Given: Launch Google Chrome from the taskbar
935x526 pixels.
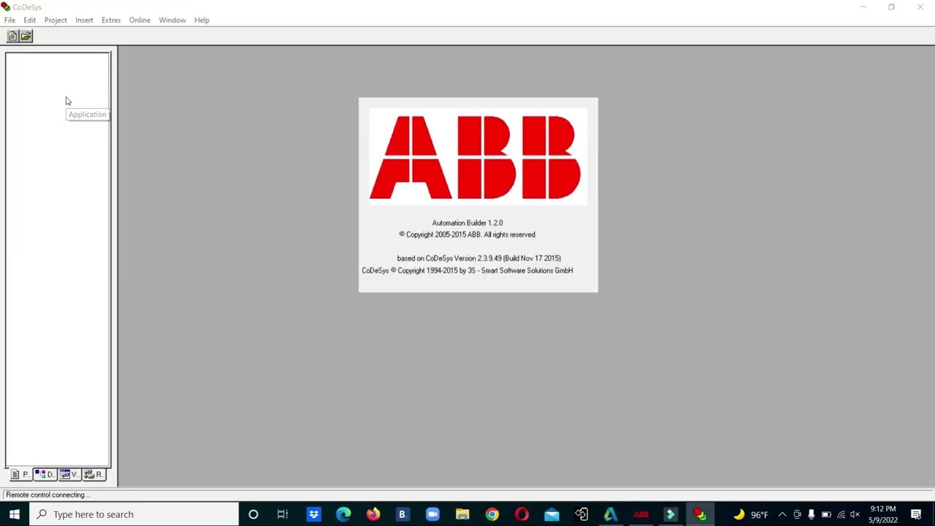Looking at the screenshot, I should 492,514.
